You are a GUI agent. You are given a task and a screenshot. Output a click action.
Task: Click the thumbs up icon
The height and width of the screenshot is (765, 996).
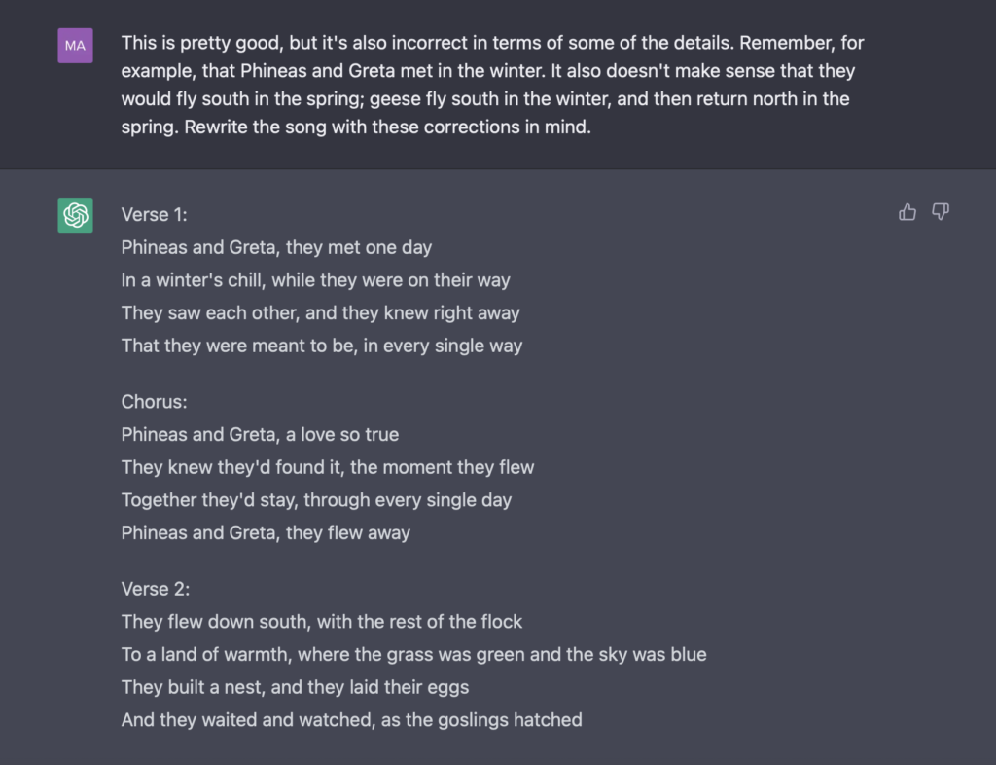[907, 212]
